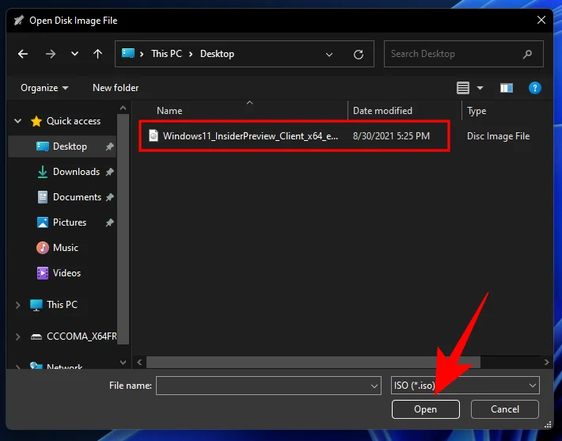This screenshot has width=562, height=441.
Task: Click the pin icon beside Pictures
Action: tap(110, 222)
